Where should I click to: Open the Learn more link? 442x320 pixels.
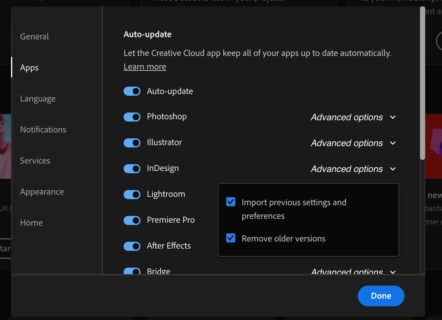[x=145, y=67]
